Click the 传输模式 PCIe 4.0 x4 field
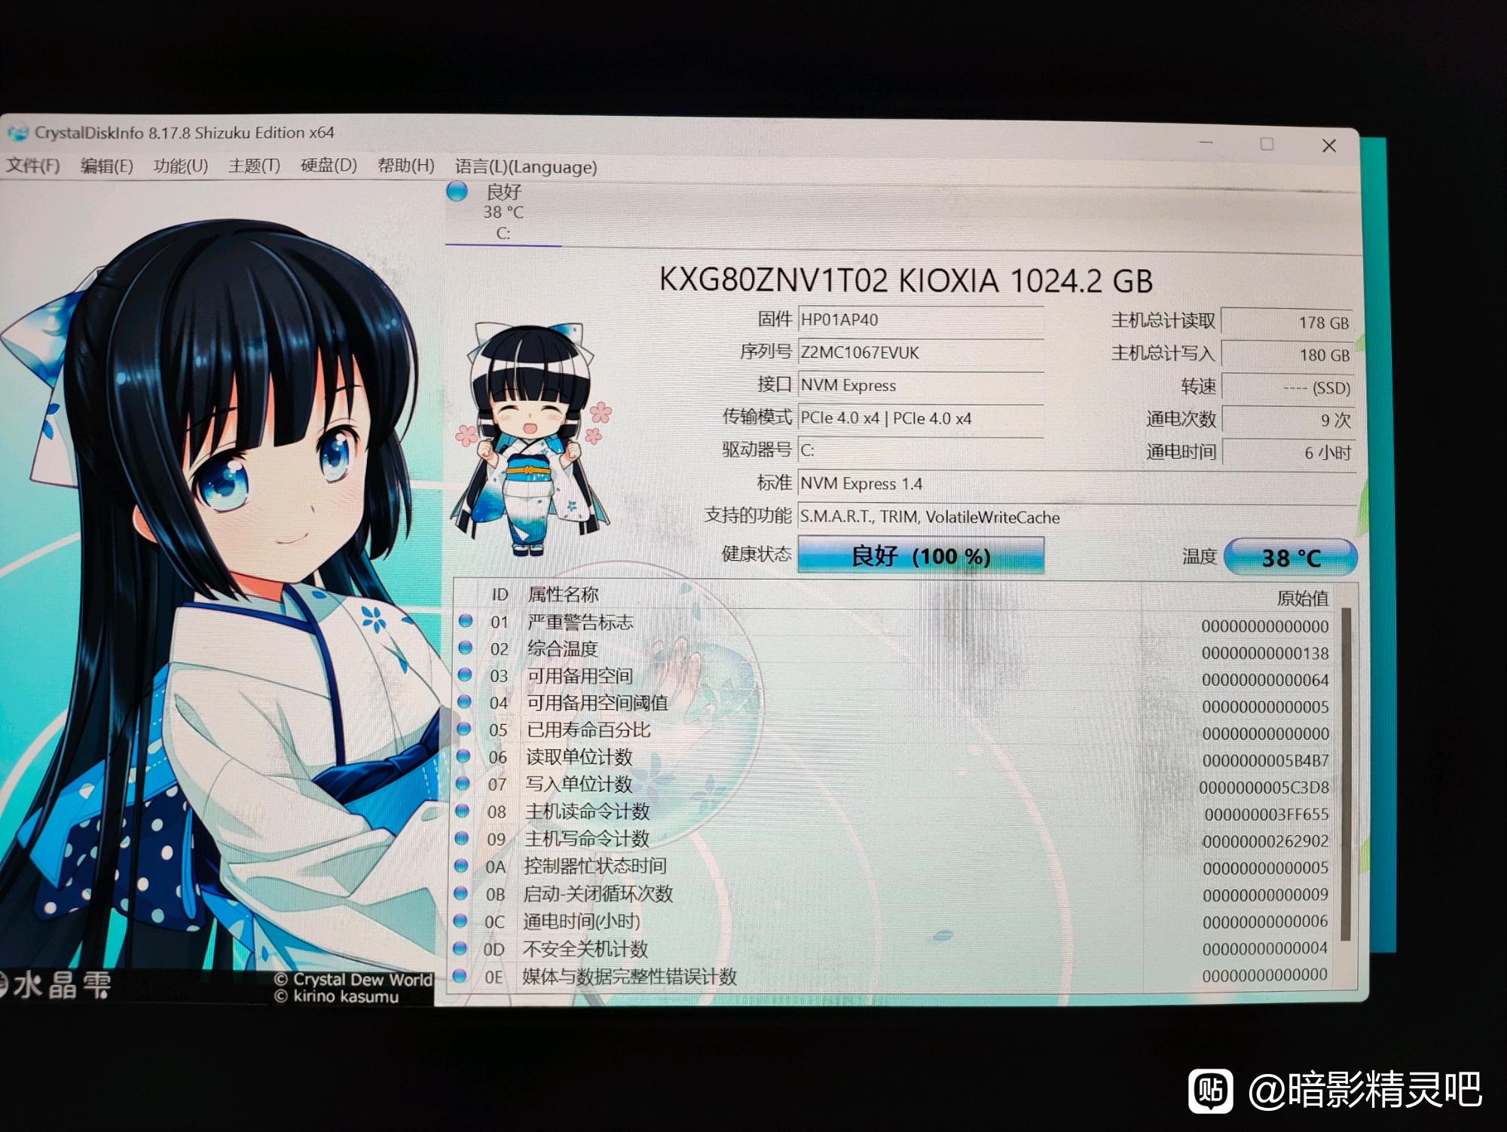 click(x=921, y=418)
